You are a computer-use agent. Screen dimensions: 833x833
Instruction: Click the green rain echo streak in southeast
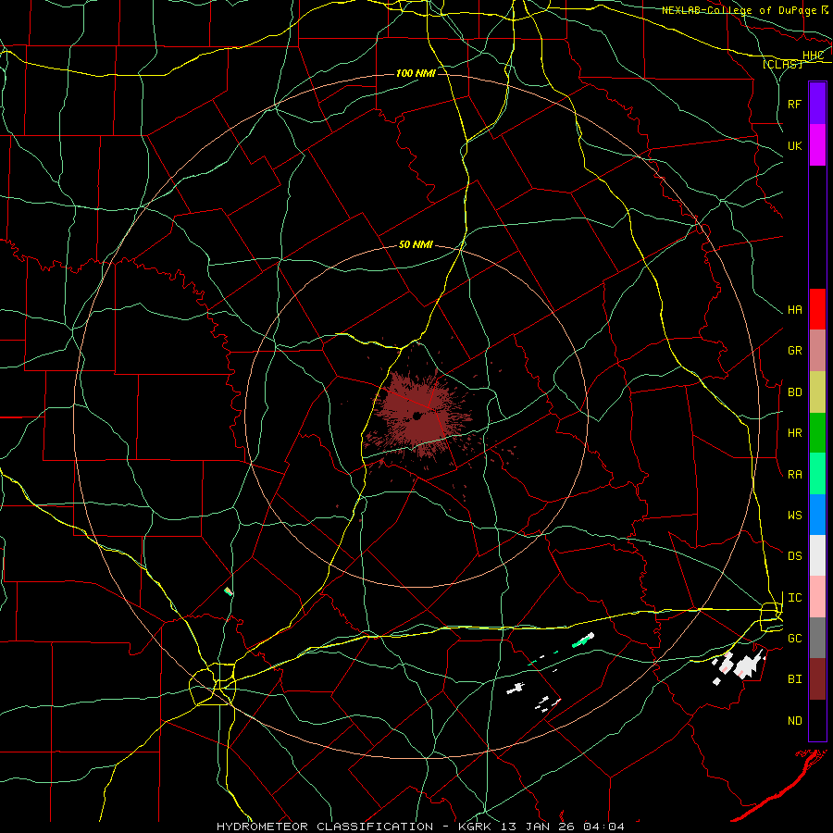582,640
